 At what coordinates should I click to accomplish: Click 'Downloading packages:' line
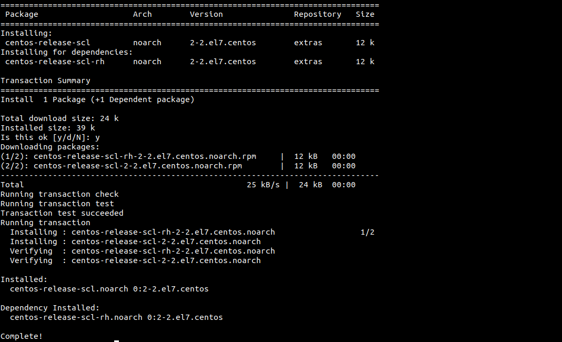coord(50,147)
